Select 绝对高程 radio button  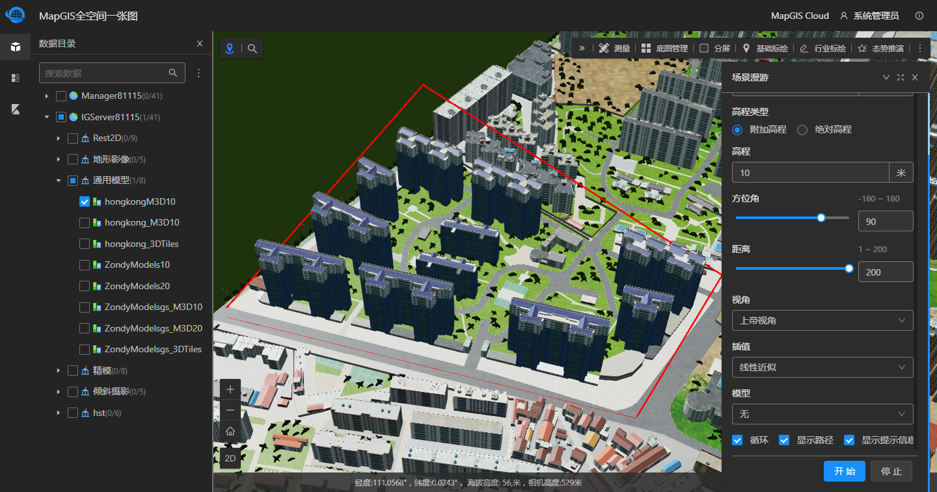tap(802, 129)
